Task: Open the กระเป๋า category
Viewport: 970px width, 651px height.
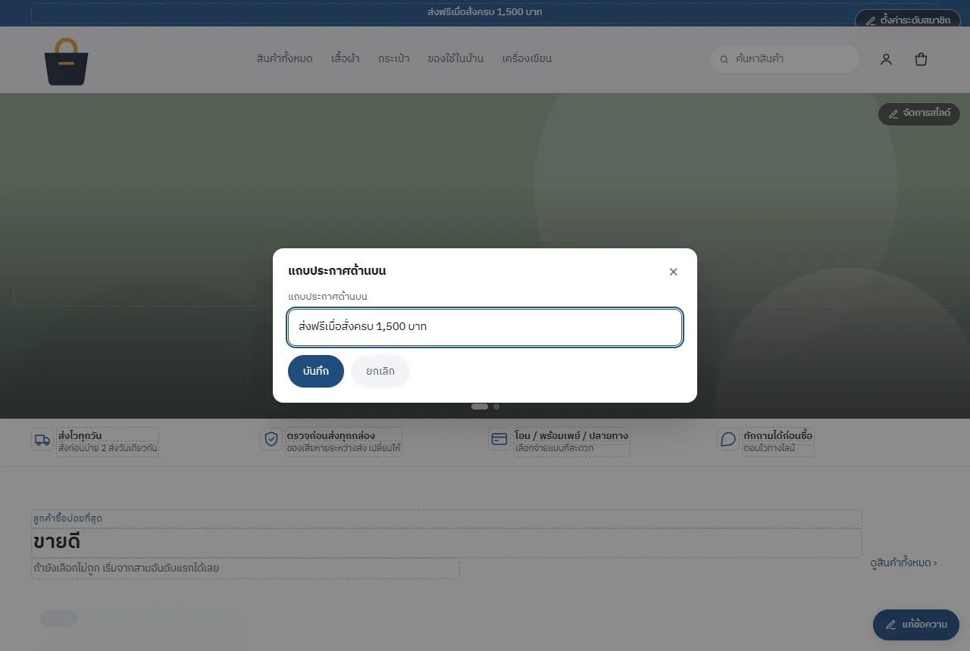Action: [393, 59]
